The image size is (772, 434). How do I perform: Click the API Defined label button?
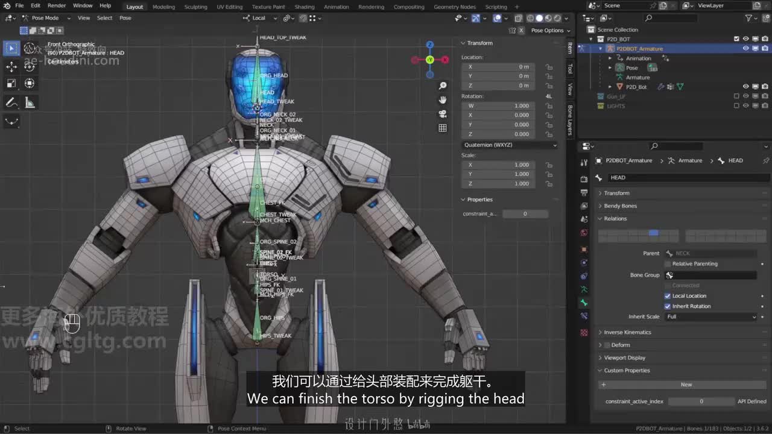coord(752,401)
